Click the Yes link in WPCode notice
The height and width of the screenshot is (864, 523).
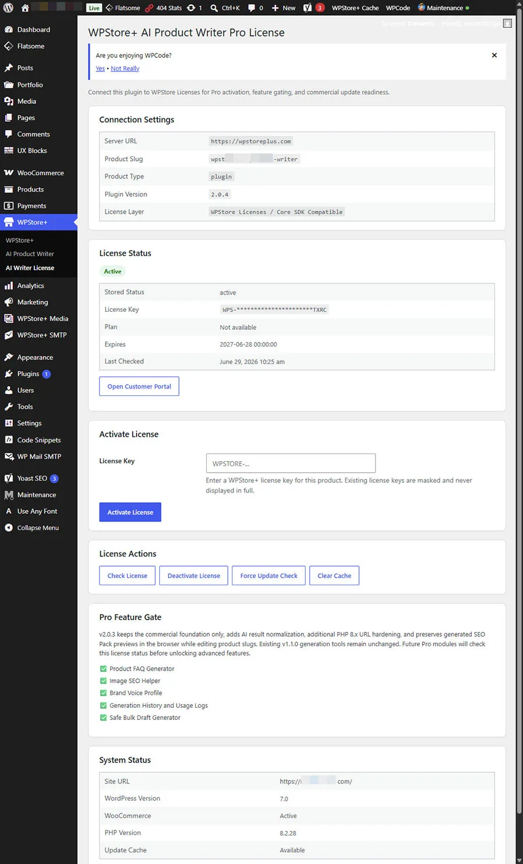tap(100, 69)
